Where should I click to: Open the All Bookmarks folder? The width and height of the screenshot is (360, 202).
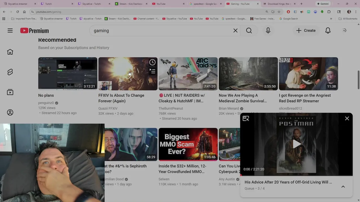(348, 19)
